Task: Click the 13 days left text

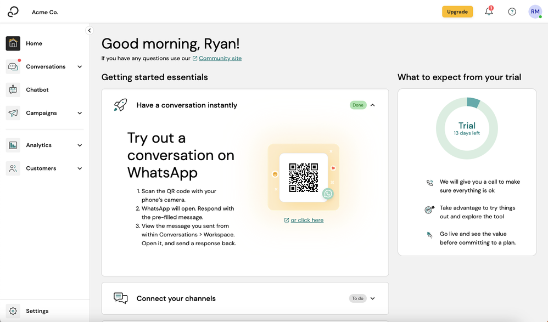Action: [467, 133]
